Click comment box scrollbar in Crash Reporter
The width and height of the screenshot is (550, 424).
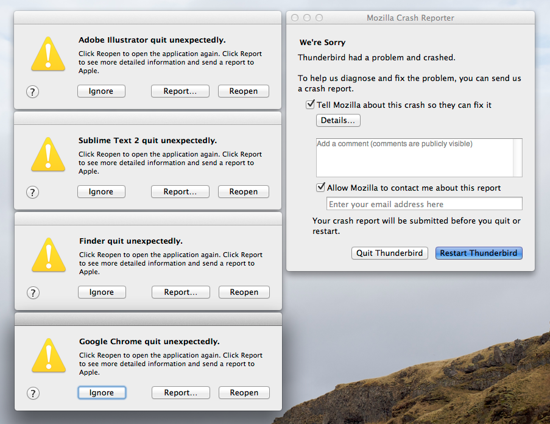[x=518, y=157]
